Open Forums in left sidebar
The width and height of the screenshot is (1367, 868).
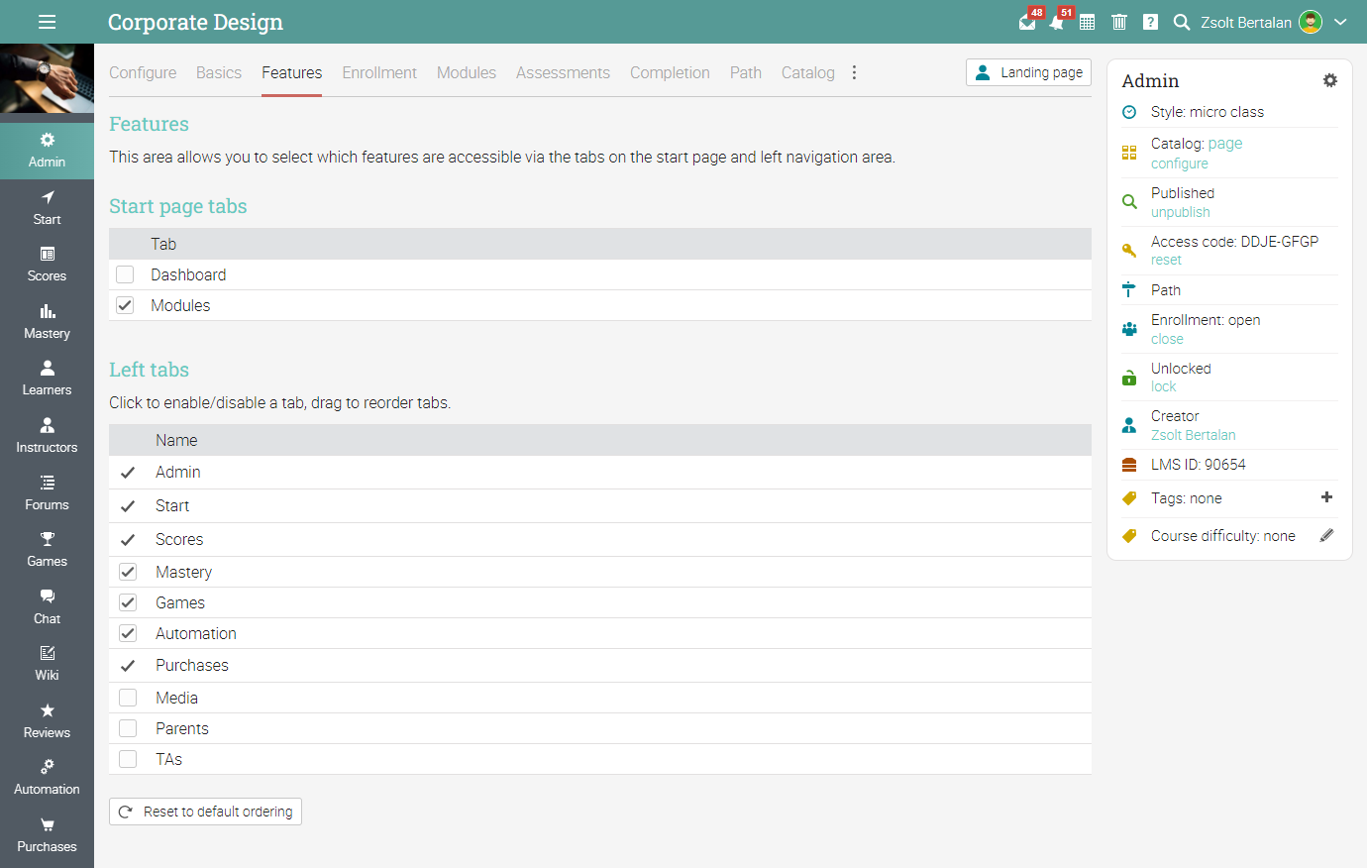tap(47, 493)
